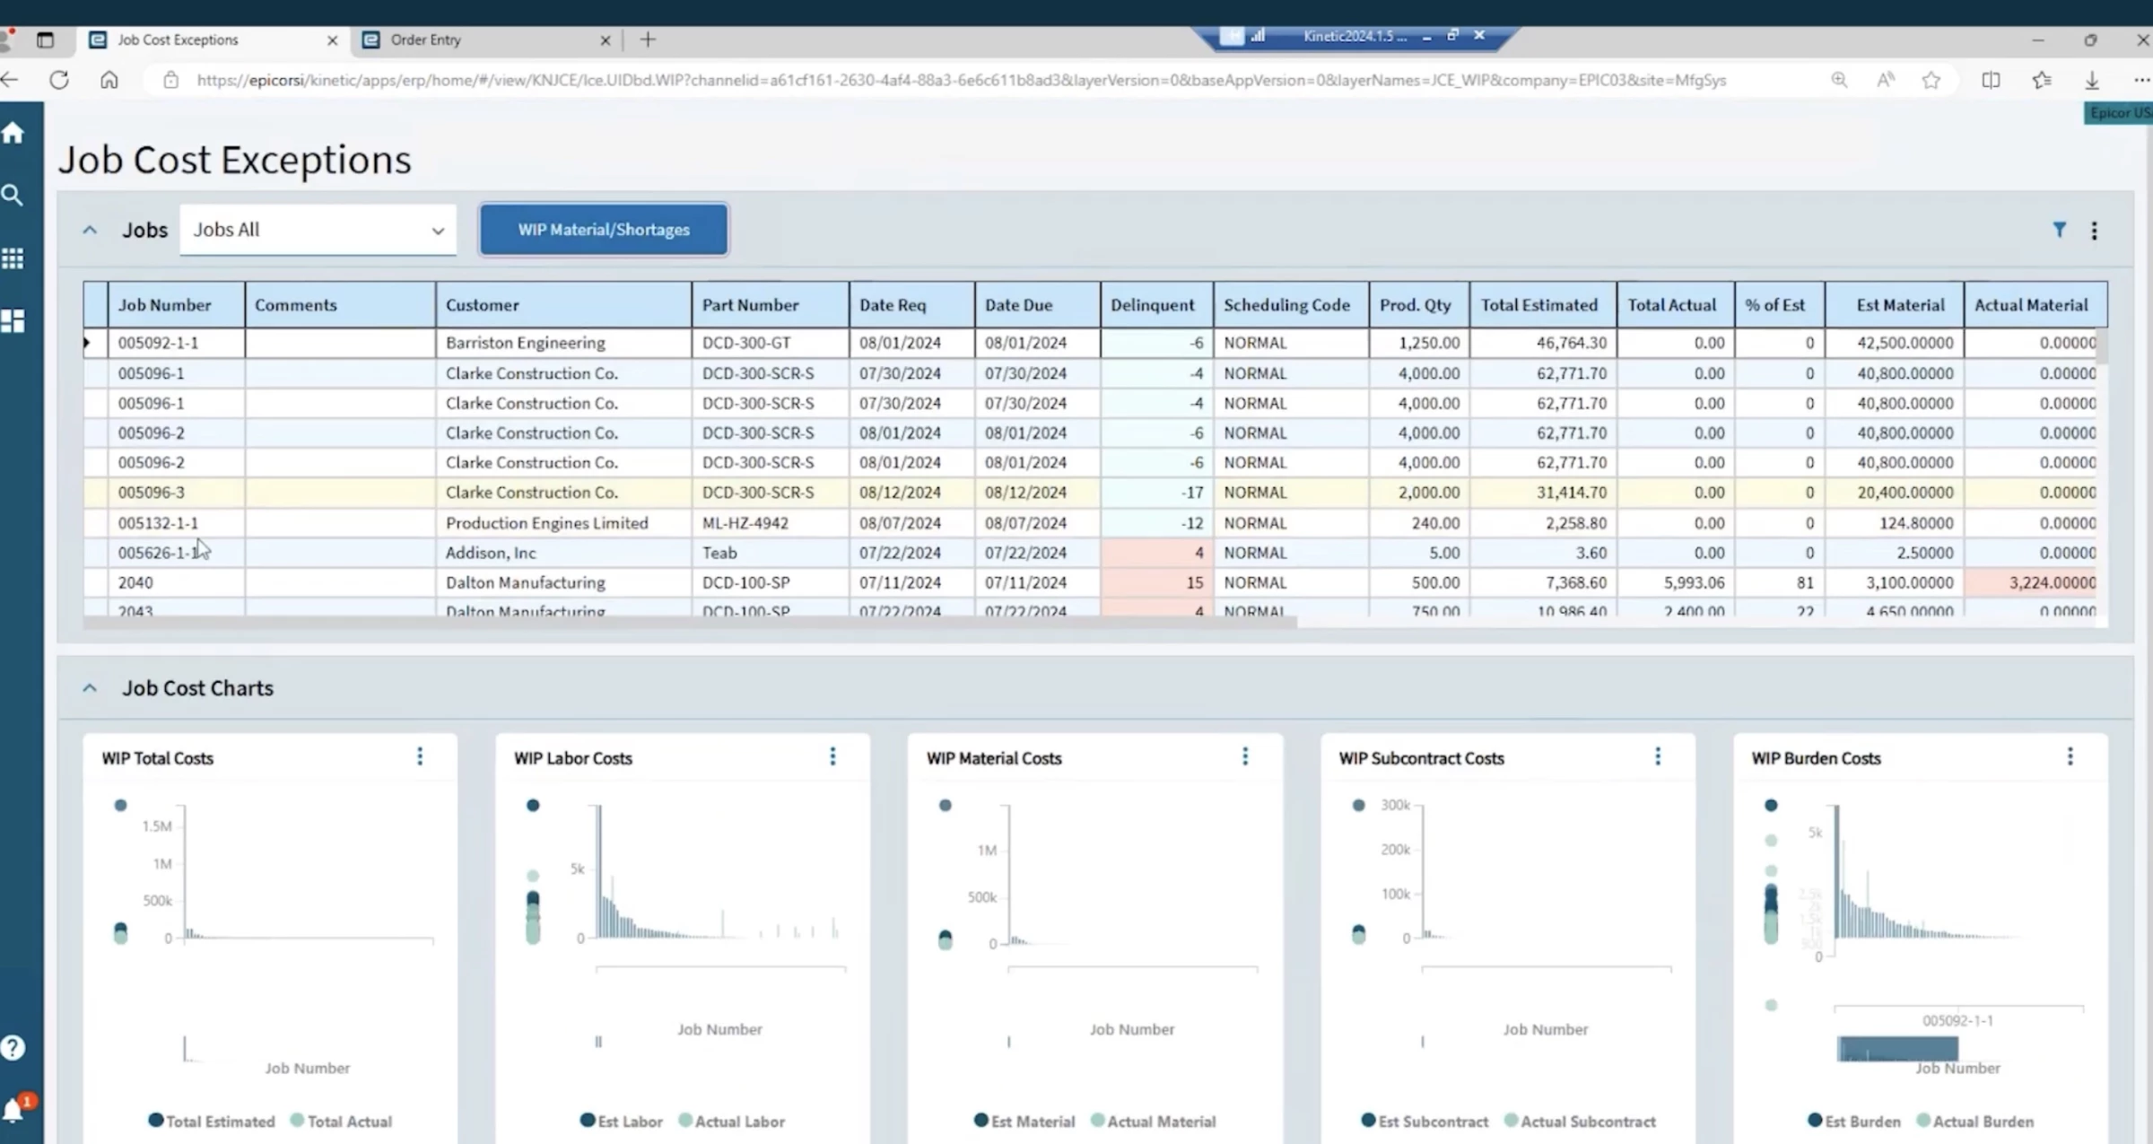Click job number 2040 cell
The width and height of the screenshot is (2153, 1144).
pyautogui.click(x=176, y=582)
